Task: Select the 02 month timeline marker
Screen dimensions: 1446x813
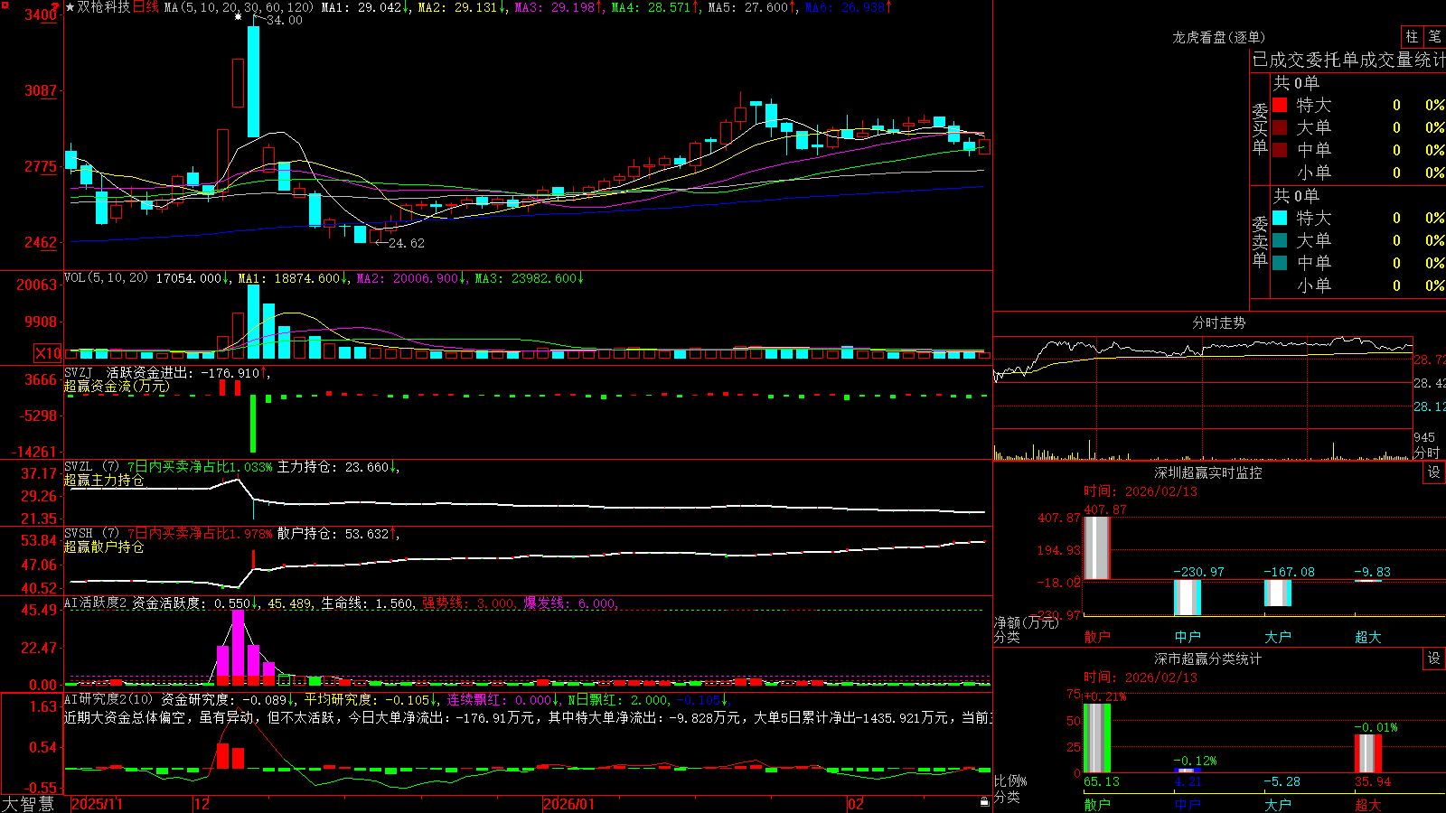Action: pyautogui.click(x=855, y=804)
